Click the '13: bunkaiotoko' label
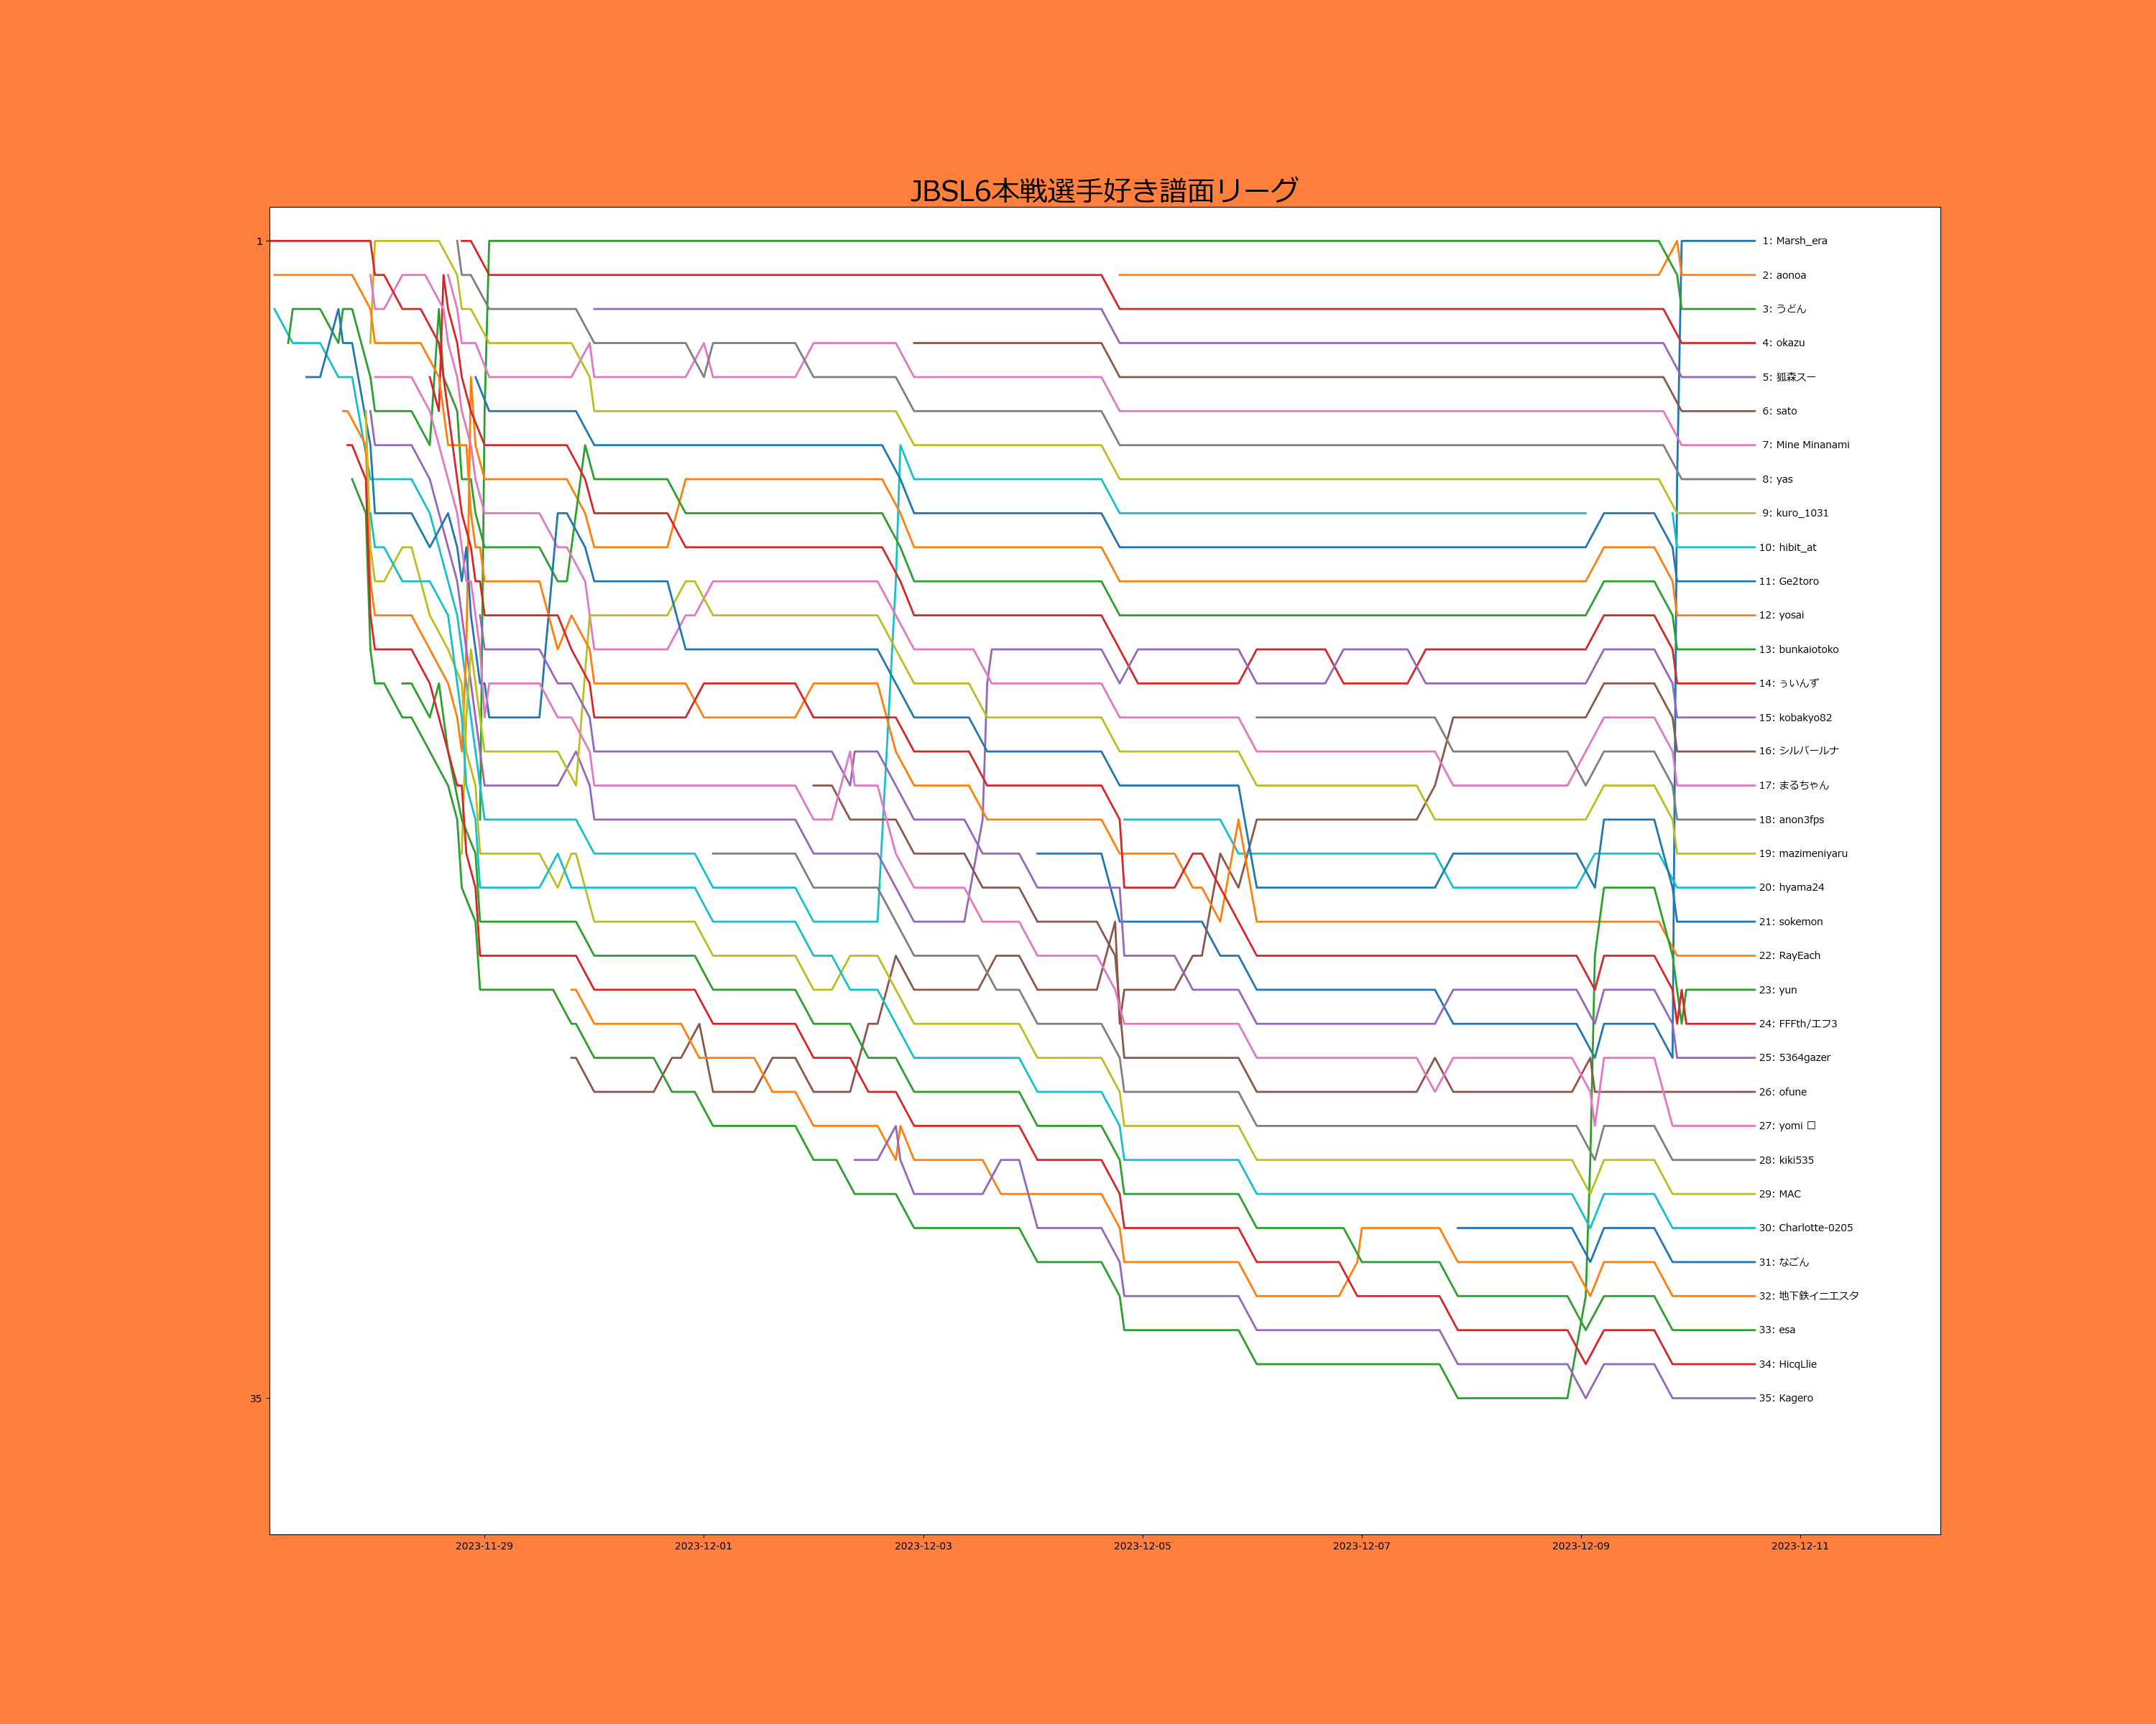This screenshot has height=1724, width=2156. click(1798, 649)
